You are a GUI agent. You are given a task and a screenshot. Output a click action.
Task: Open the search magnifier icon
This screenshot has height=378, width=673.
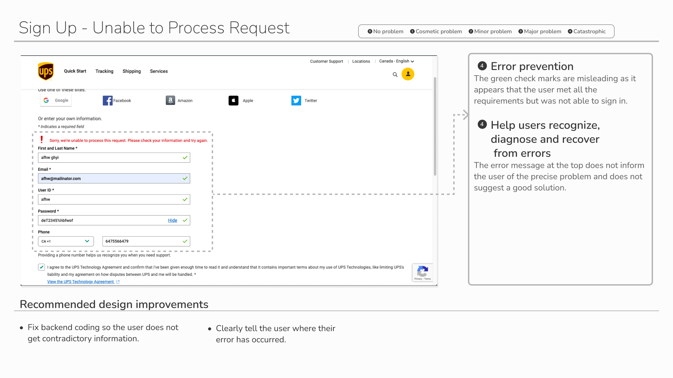(x=395, y=75)
